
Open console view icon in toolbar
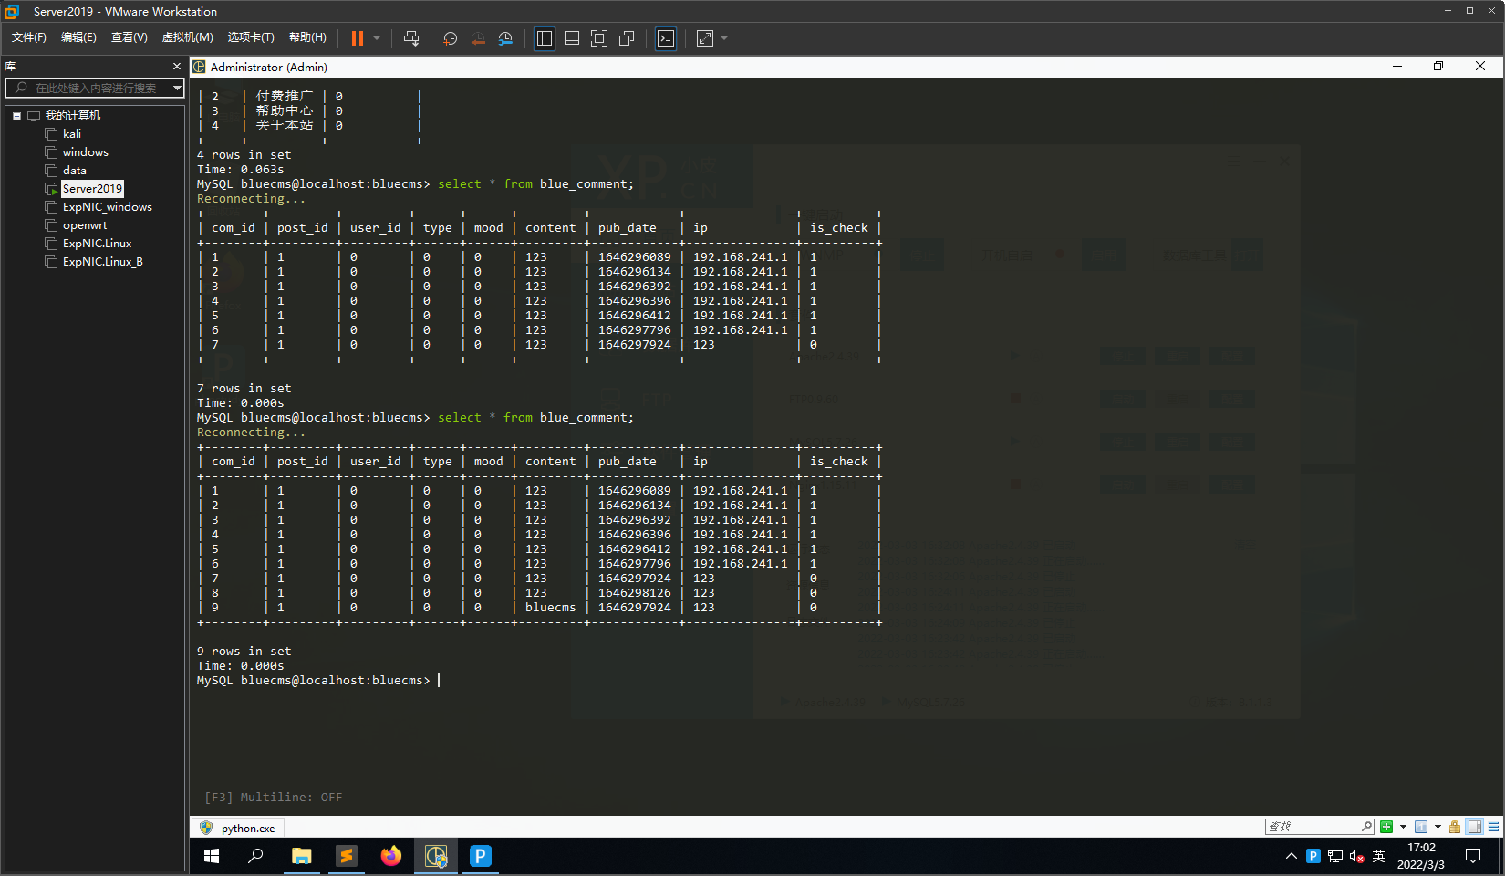coord(666,38)
